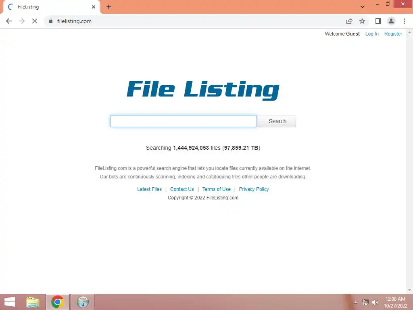Click the browser forward arrow
Viewport: 413px width, 310px height.
pyautogui.click(x=22, y=21)
